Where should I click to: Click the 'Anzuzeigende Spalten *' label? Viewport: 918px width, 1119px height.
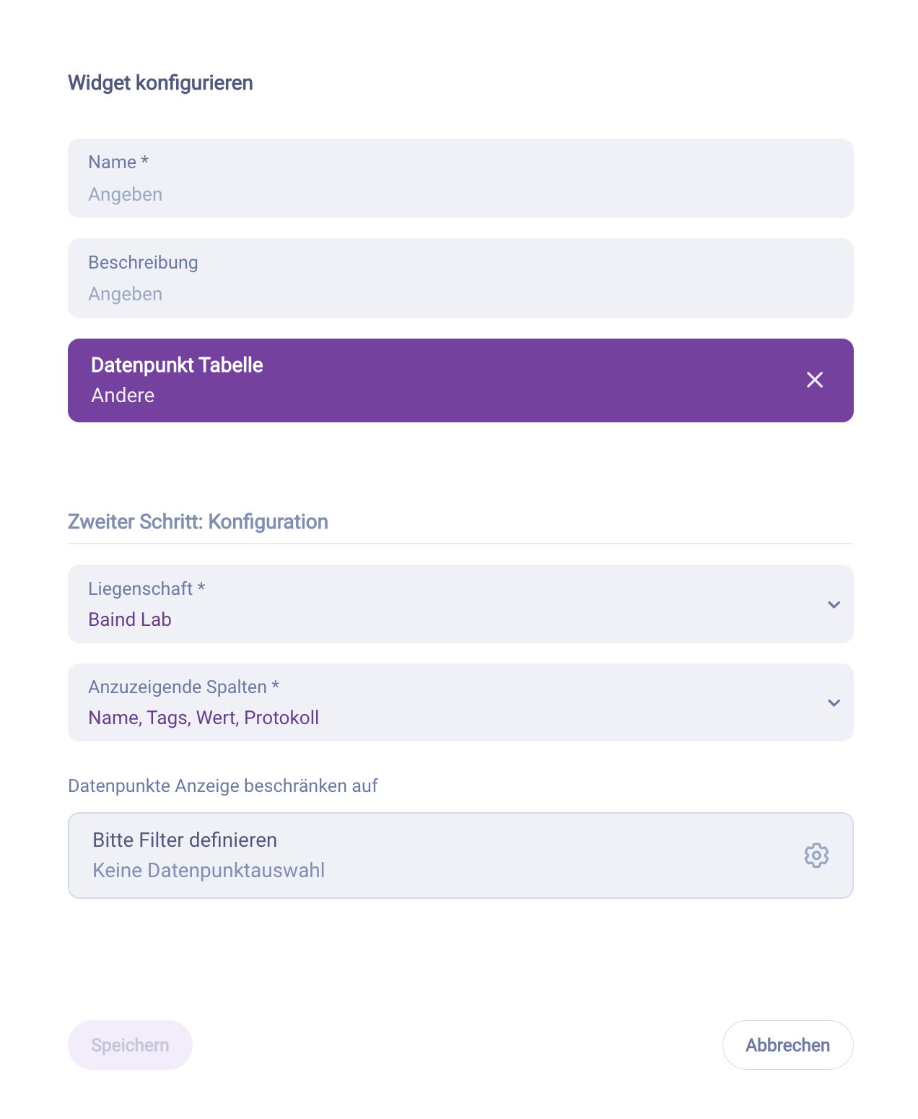tap(183, 687)
